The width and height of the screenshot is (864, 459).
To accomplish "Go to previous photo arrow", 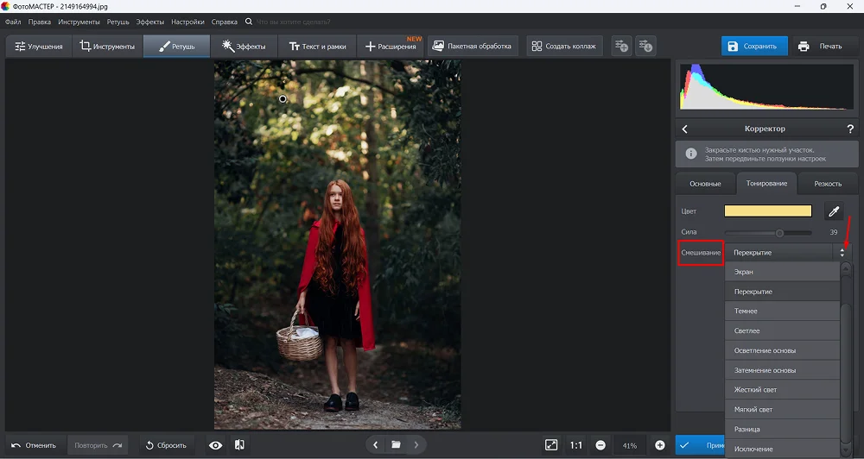I will point(375,444).
